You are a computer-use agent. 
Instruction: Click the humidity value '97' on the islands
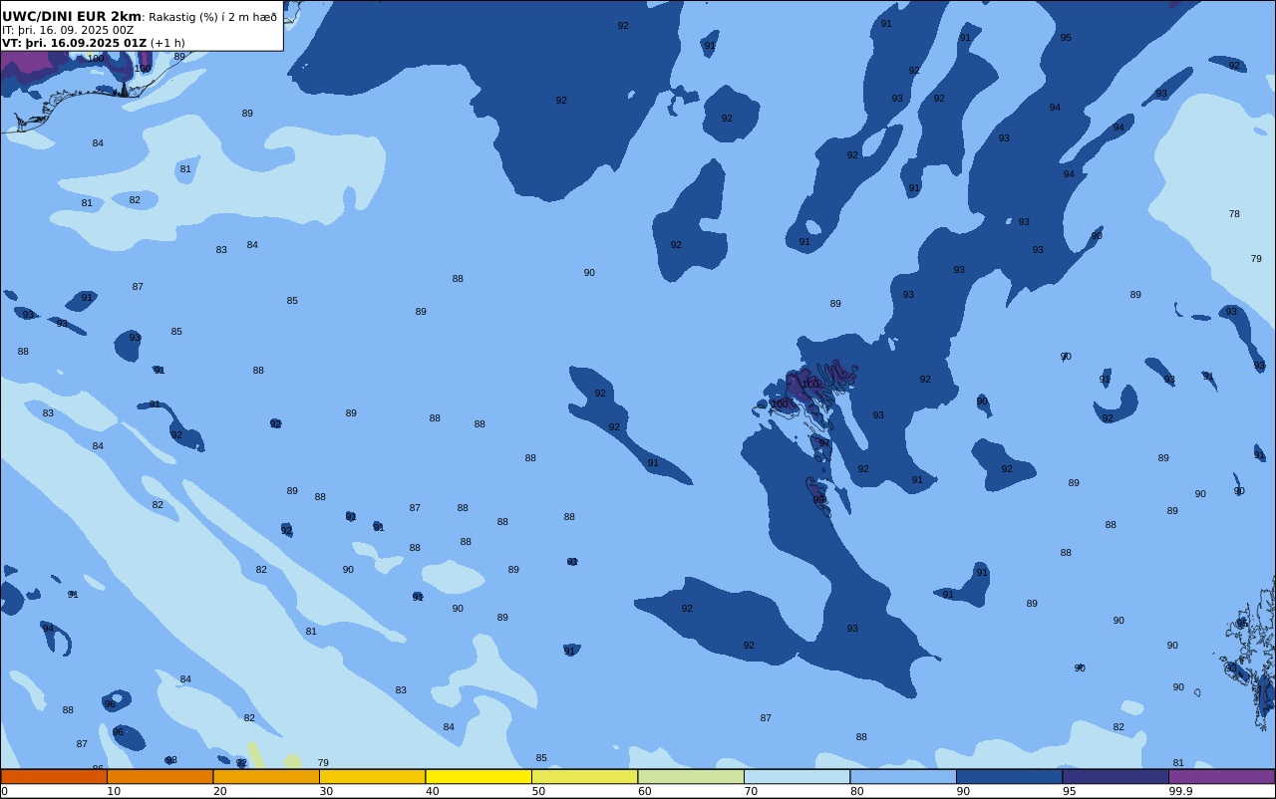pyautogui.click(x=824, y=443)
